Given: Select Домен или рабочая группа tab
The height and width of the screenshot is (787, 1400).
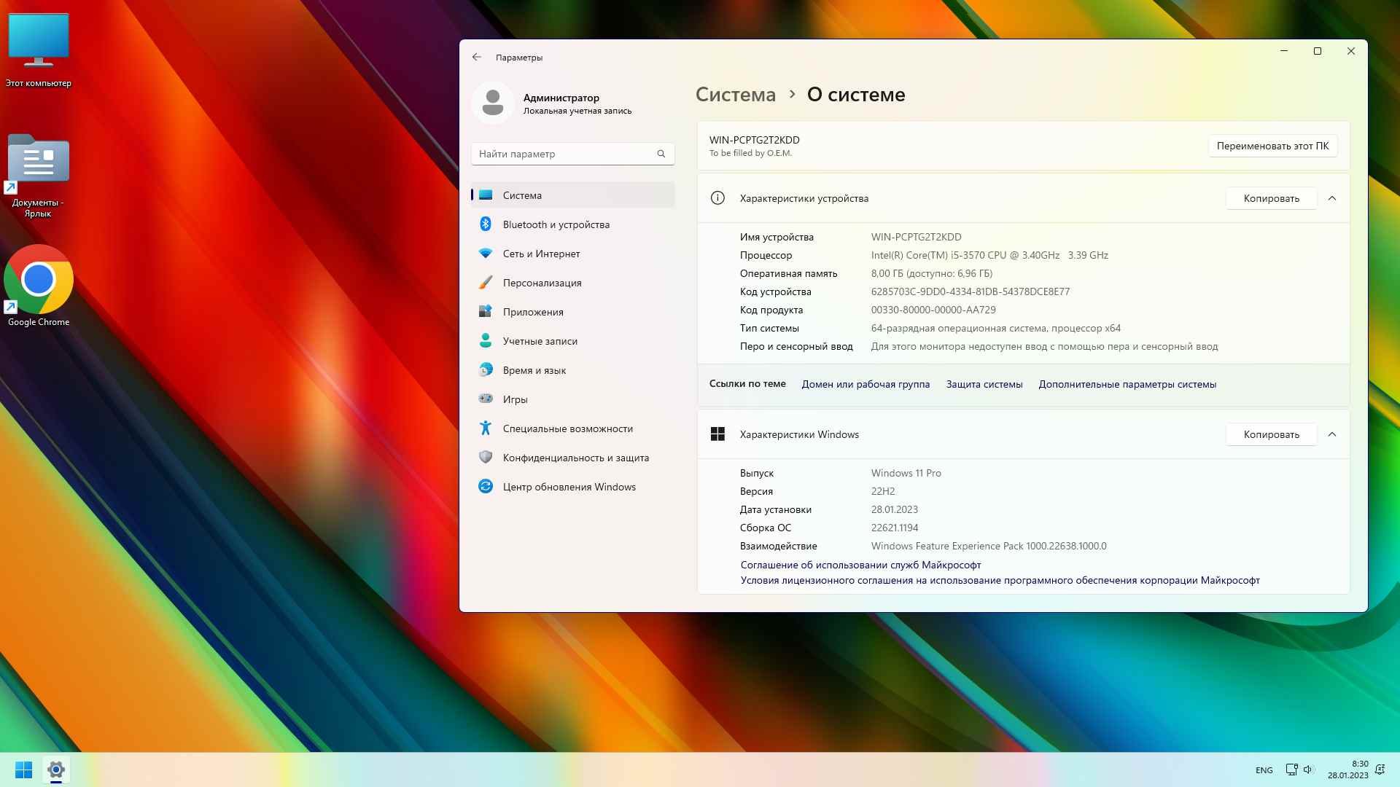Looking at the screenshot, I should [866, 384].
